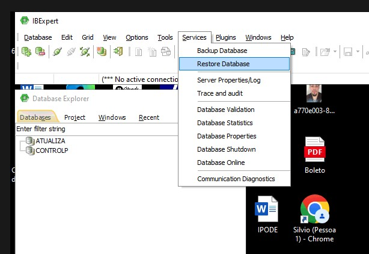
Task: Select the IPODE Word document desktop icon
Action: point(267,214)
